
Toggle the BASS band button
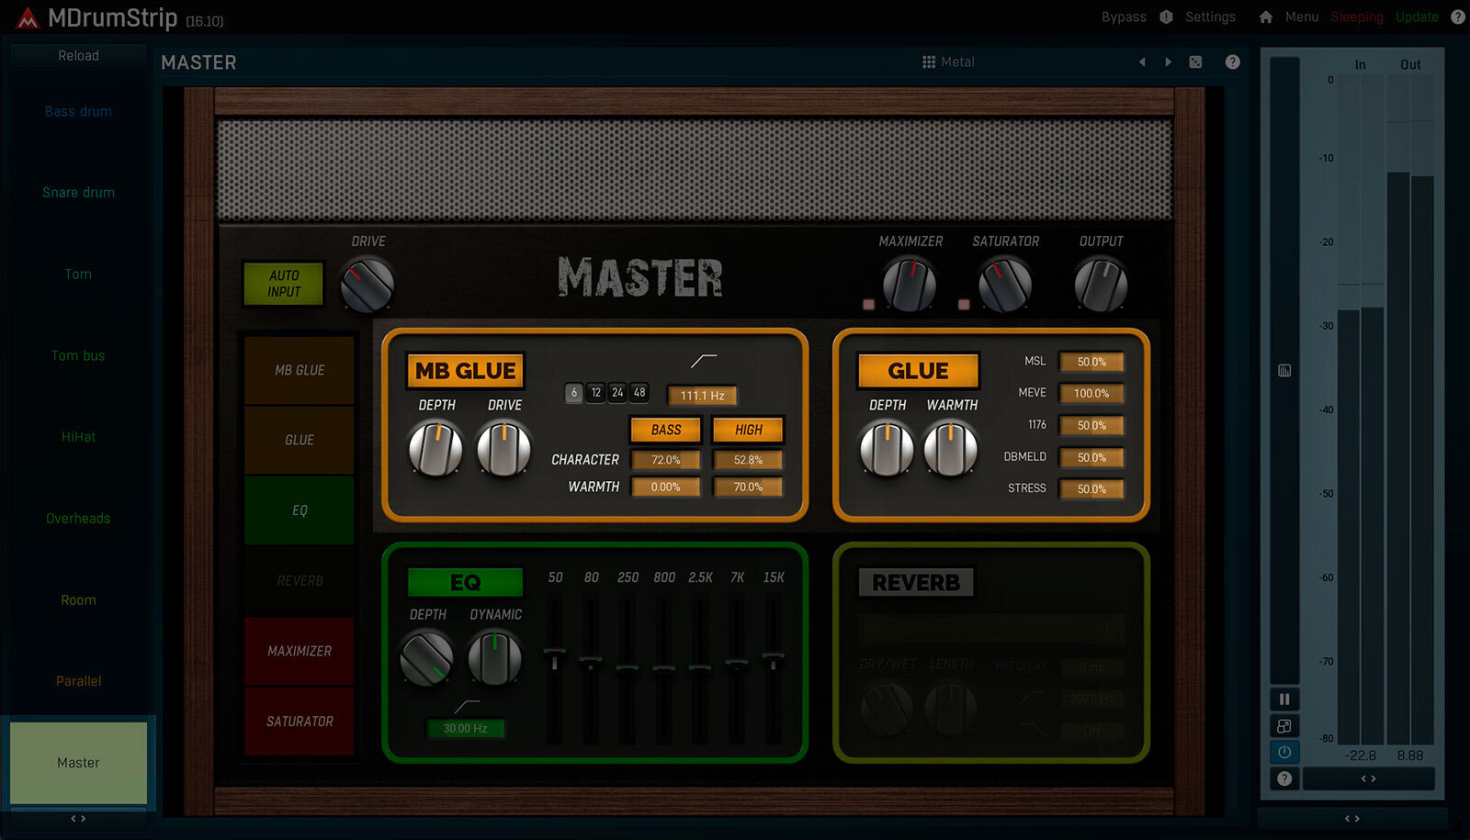coord(666,430)
